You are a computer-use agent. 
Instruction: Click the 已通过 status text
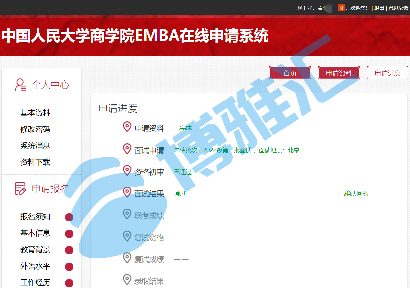(183, 172)
